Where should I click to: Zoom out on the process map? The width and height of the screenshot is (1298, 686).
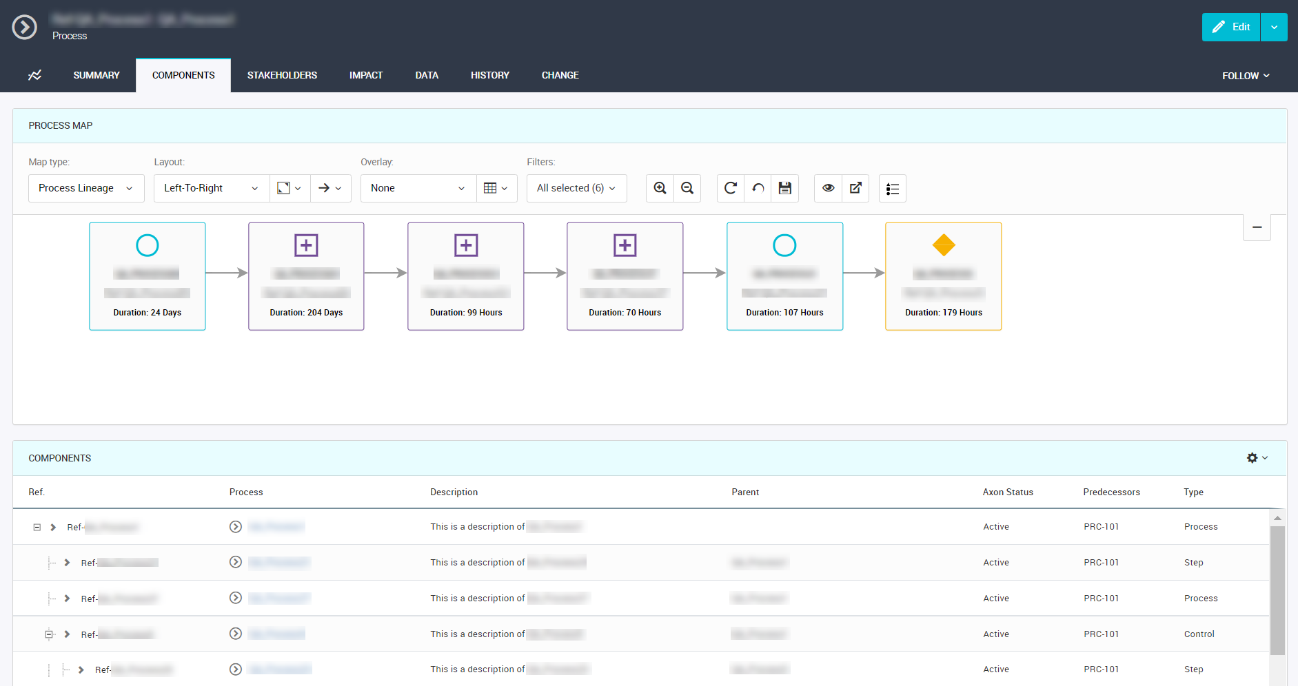[687, 188]
